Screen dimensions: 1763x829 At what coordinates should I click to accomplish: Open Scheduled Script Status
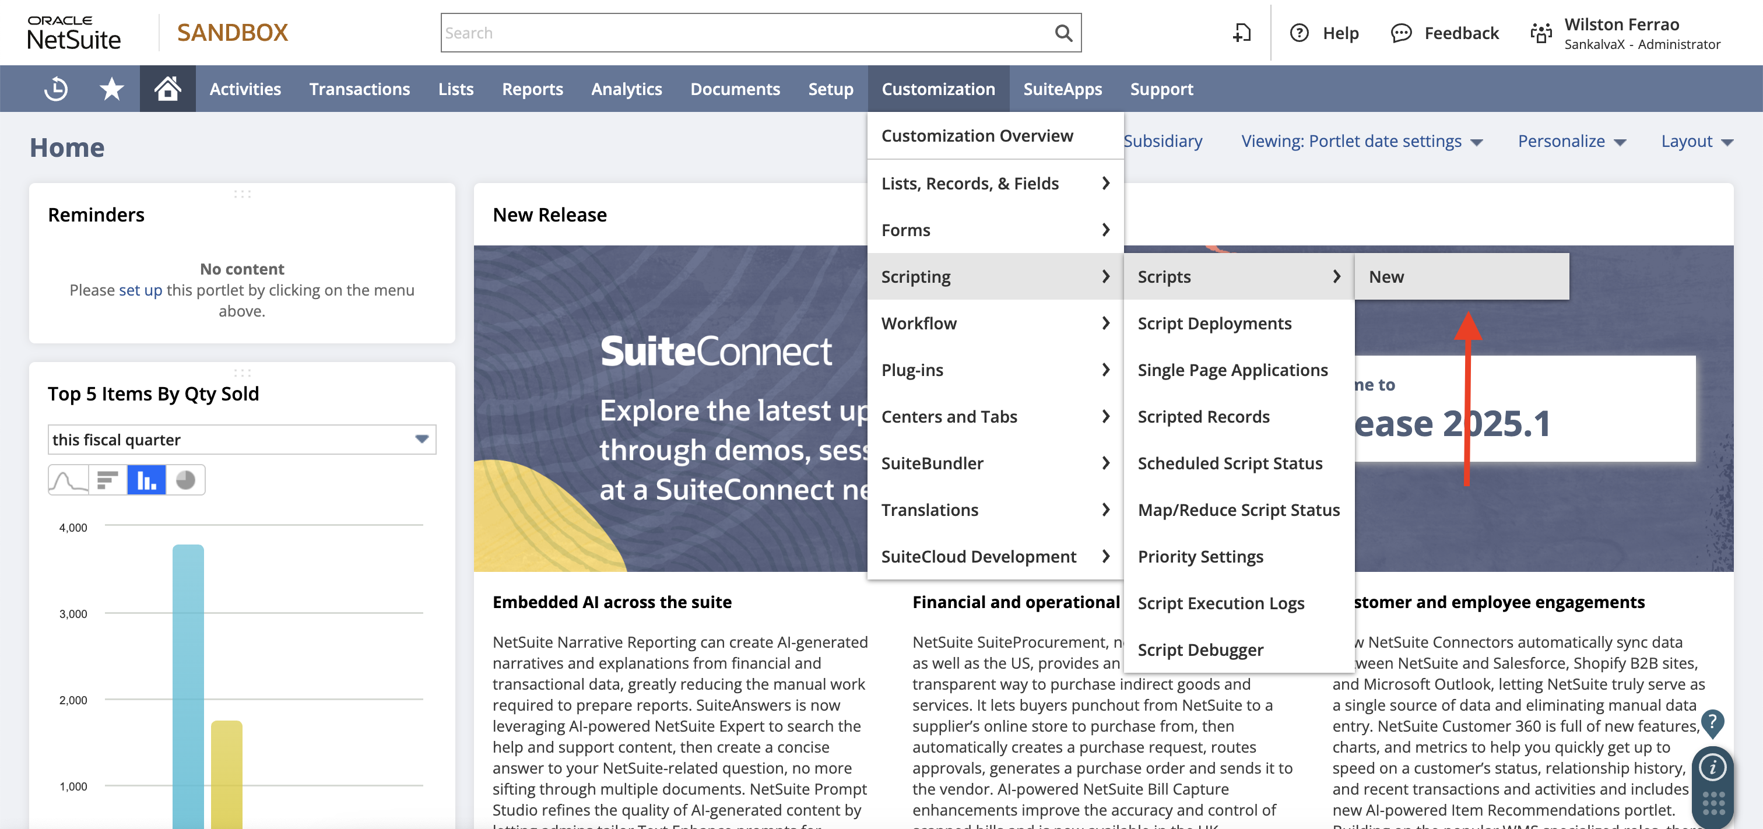(1239, 463)
